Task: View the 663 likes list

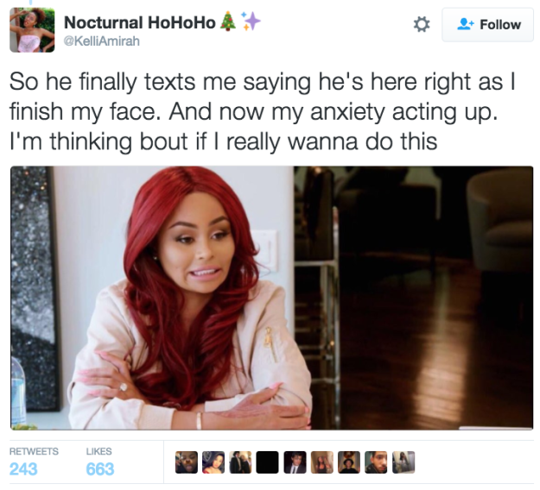Action: click(x=99, y=462)
